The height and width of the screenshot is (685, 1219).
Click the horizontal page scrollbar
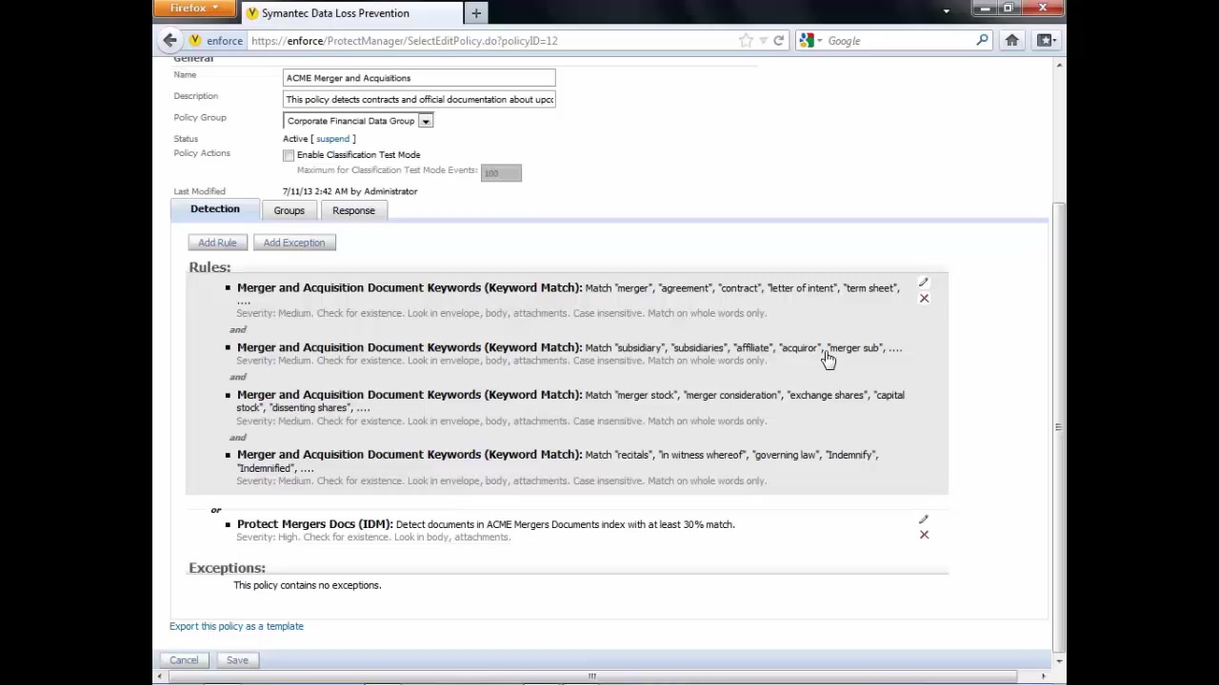click(x=590, y=676)
